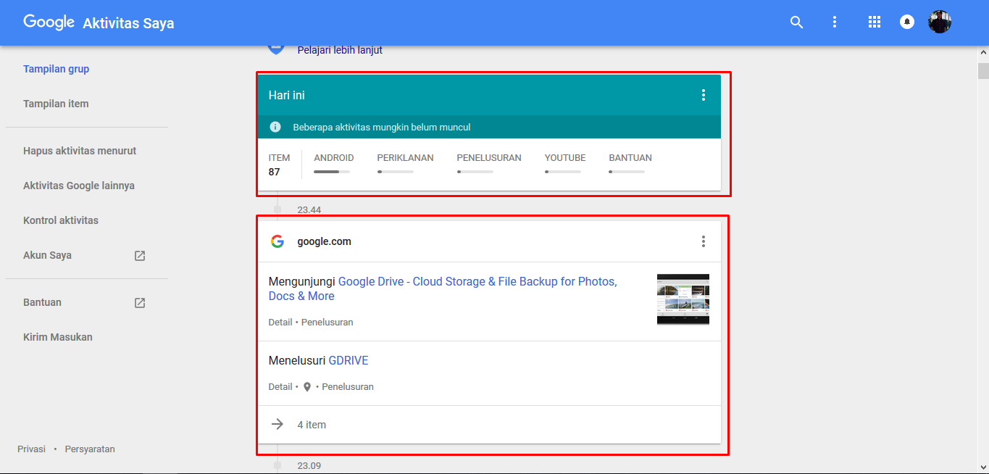989x474 pixels.
Task: Click the external link icon next to Akun Saya
Action: pyautogui.click(x=140, y=256)
